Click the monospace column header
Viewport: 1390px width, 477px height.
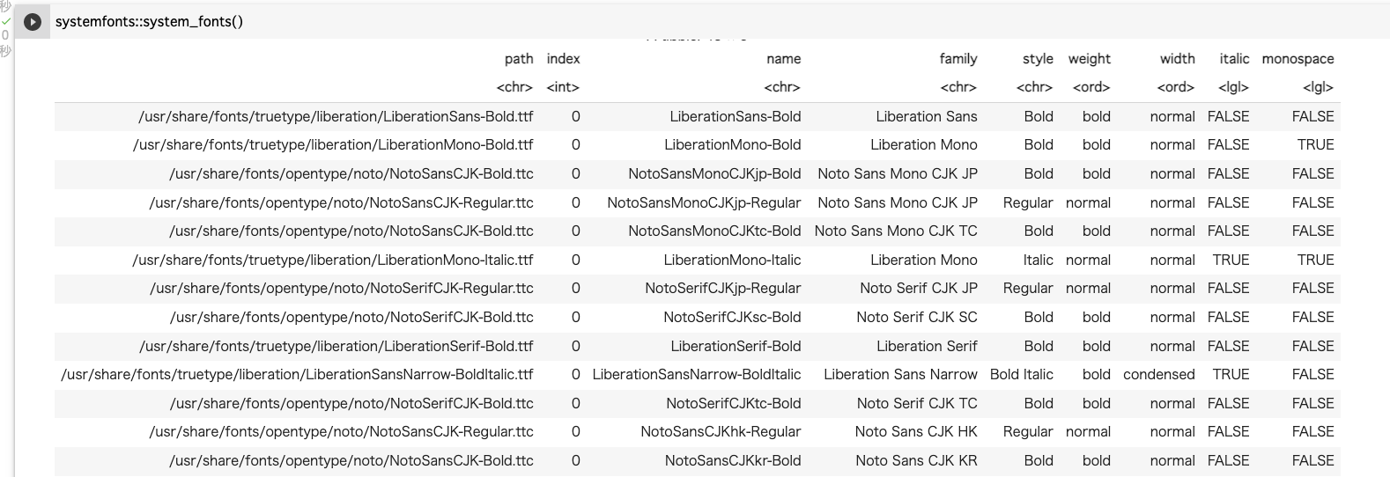pos(1298,59)
